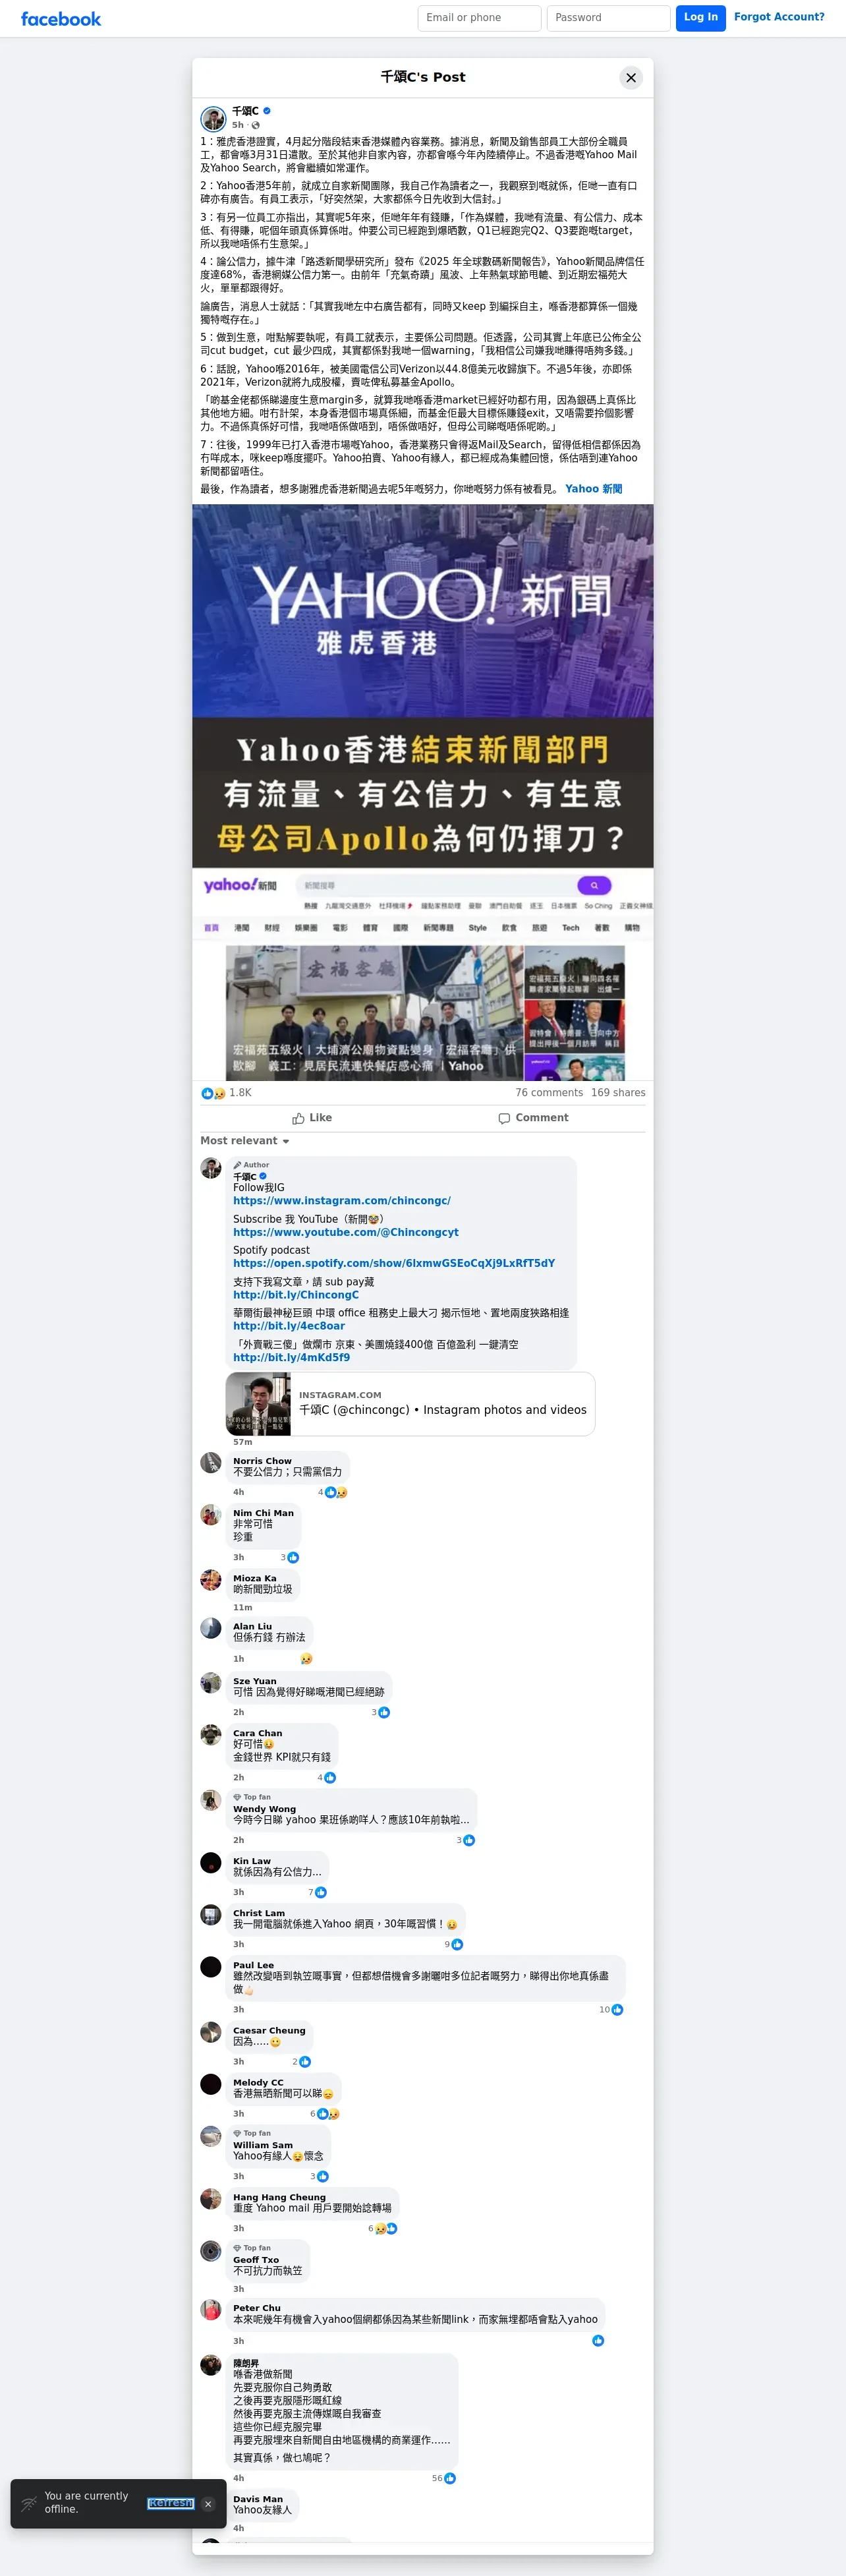The width and height of the screenshot is (846, 2576).
Task: Open Wendy Wong's avatar
Action: click(211, 1800)
